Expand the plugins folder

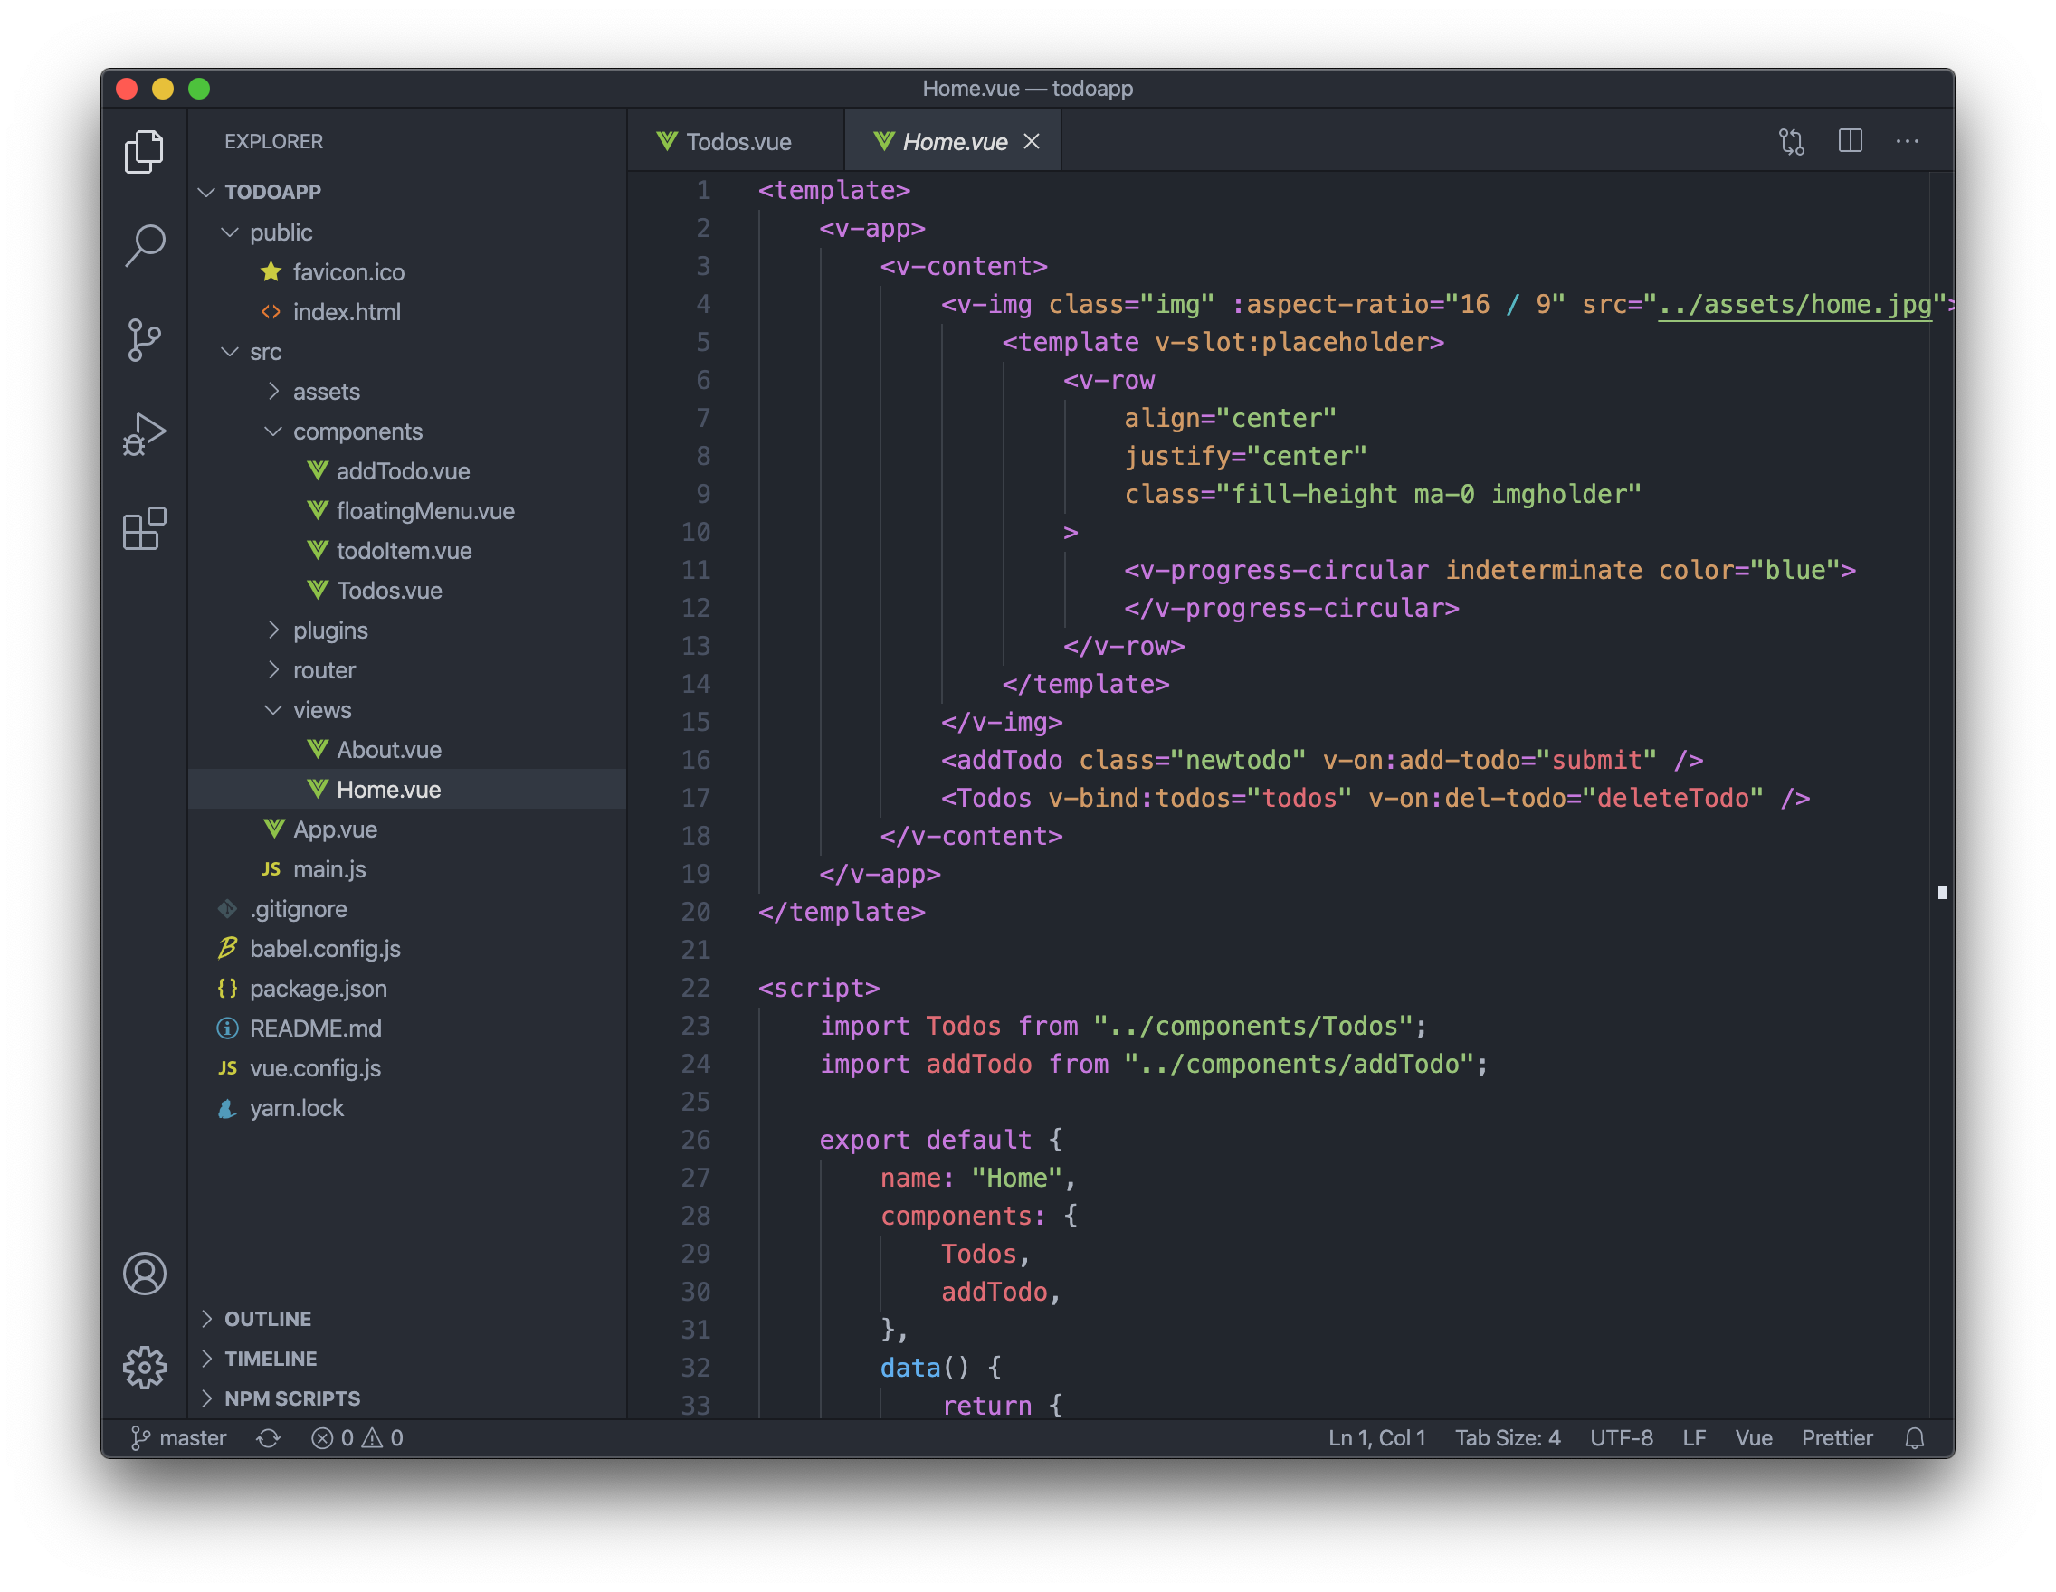point(406,630)
